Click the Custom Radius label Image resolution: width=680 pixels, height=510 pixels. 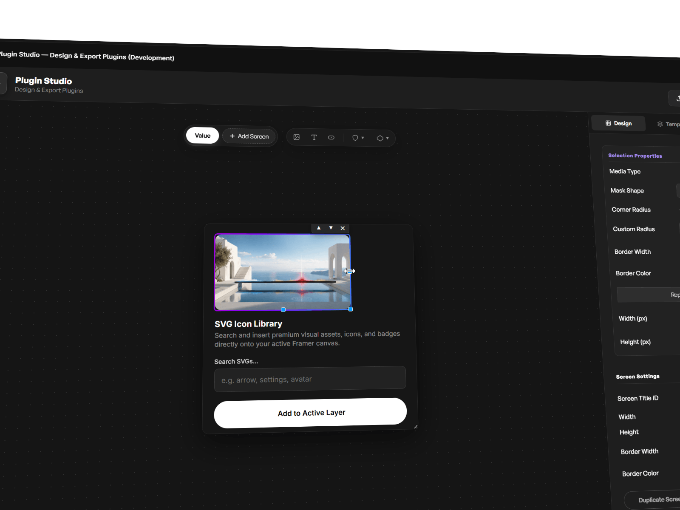pos(634,229)
